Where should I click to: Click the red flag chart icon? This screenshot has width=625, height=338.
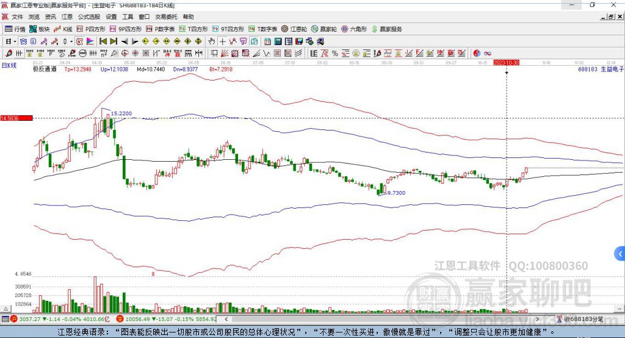pos(90,41)
